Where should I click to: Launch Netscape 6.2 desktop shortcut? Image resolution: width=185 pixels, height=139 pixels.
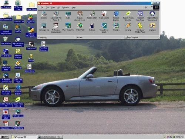[x=18, y=113]
